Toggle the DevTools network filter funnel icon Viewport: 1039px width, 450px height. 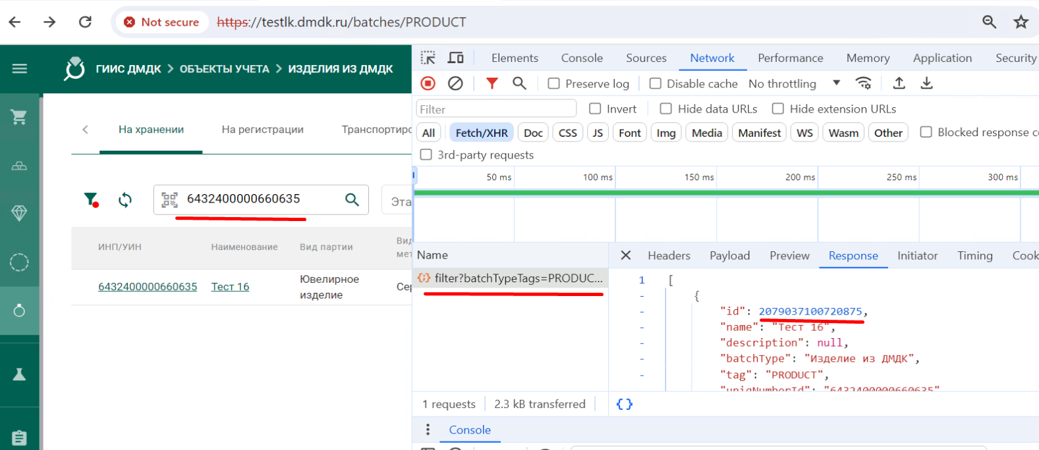(491, 84)
